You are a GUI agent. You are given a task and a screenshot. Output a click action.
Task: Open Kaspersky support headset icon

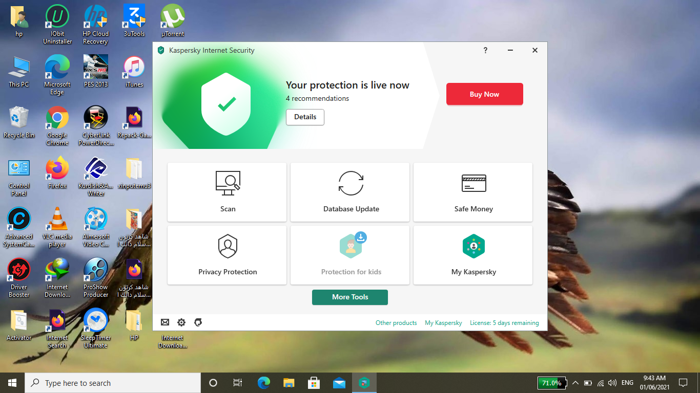198,322
